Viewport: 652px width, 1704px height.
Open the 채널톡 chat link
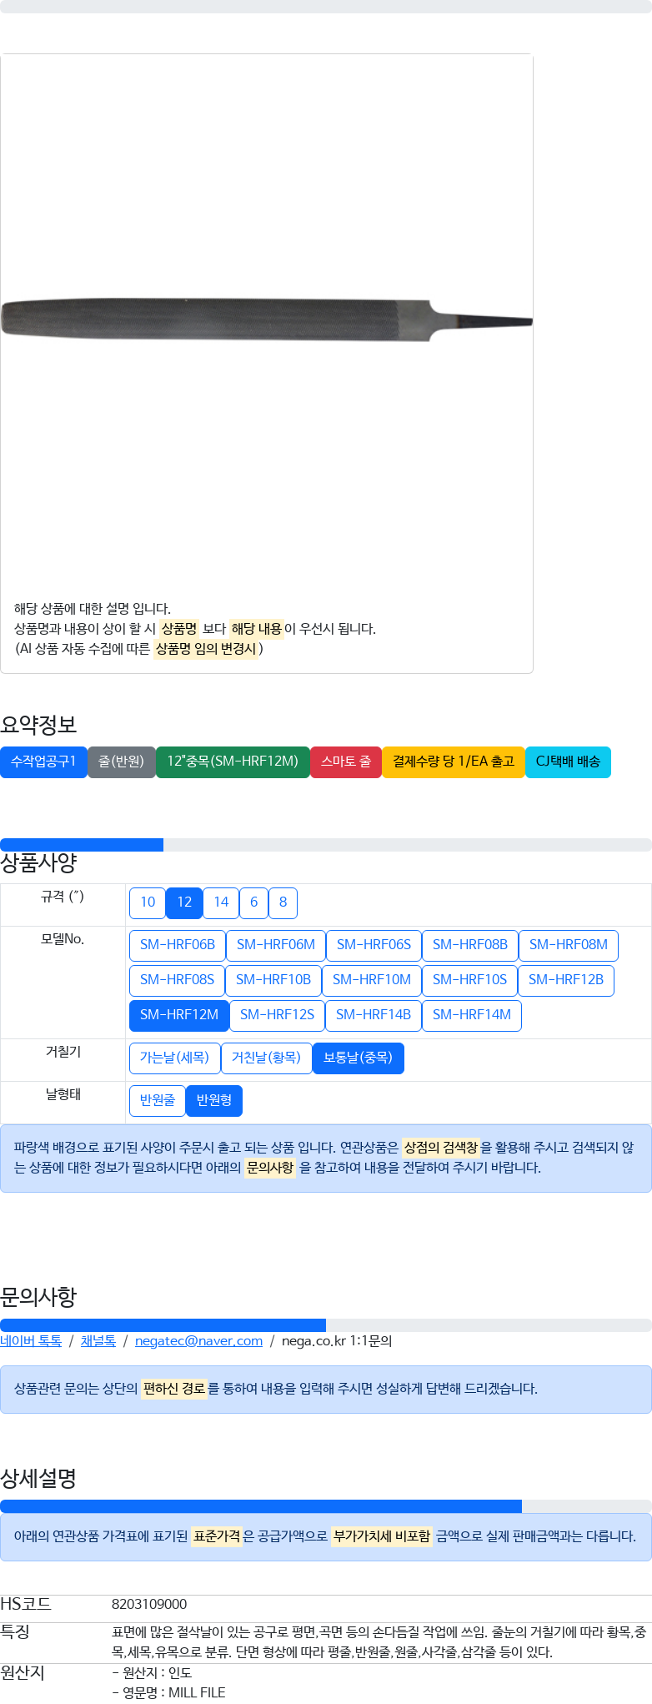pos(98,1341)
